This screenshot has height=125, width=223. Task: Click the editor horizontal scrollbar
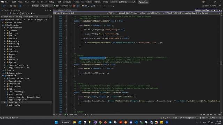tap(134, 114)
